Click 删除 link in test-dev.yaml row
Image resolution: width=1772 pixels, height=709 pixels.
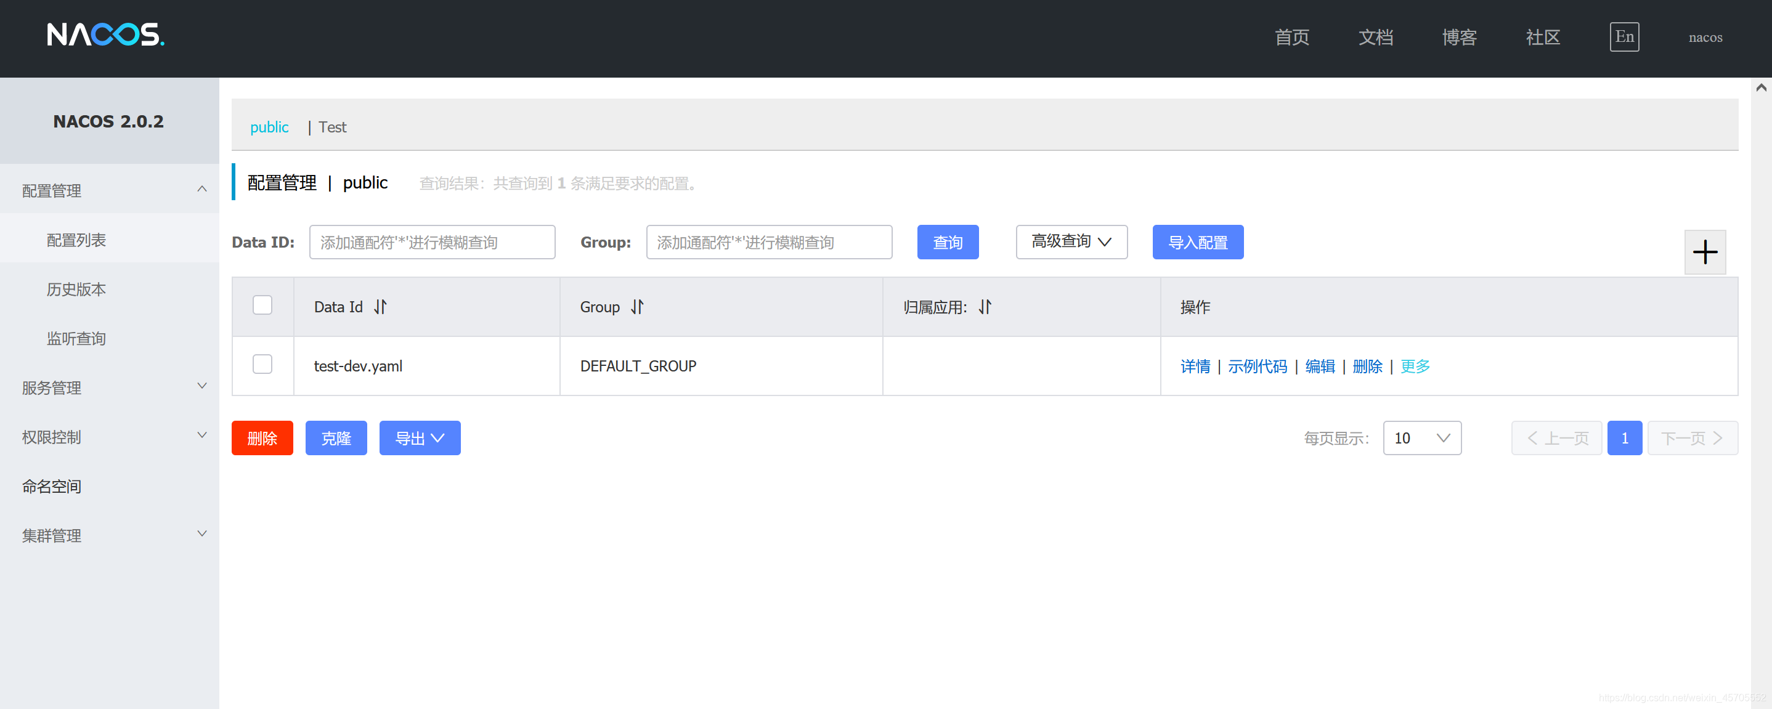tap(1367, 366)
